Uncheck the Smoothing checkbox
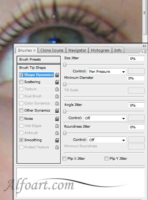 click(21, 140)
